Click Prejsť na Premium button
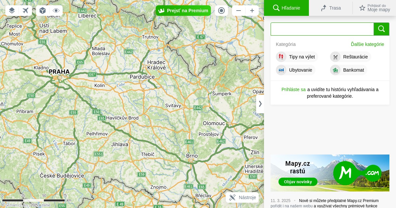The image size is (396, 208). point(183,11)
